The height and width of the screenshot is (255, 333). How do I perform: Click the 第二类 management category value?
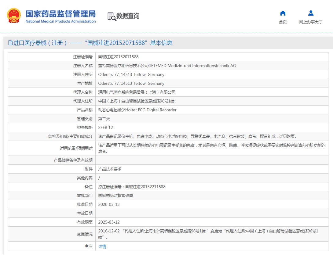pos(104,119)
